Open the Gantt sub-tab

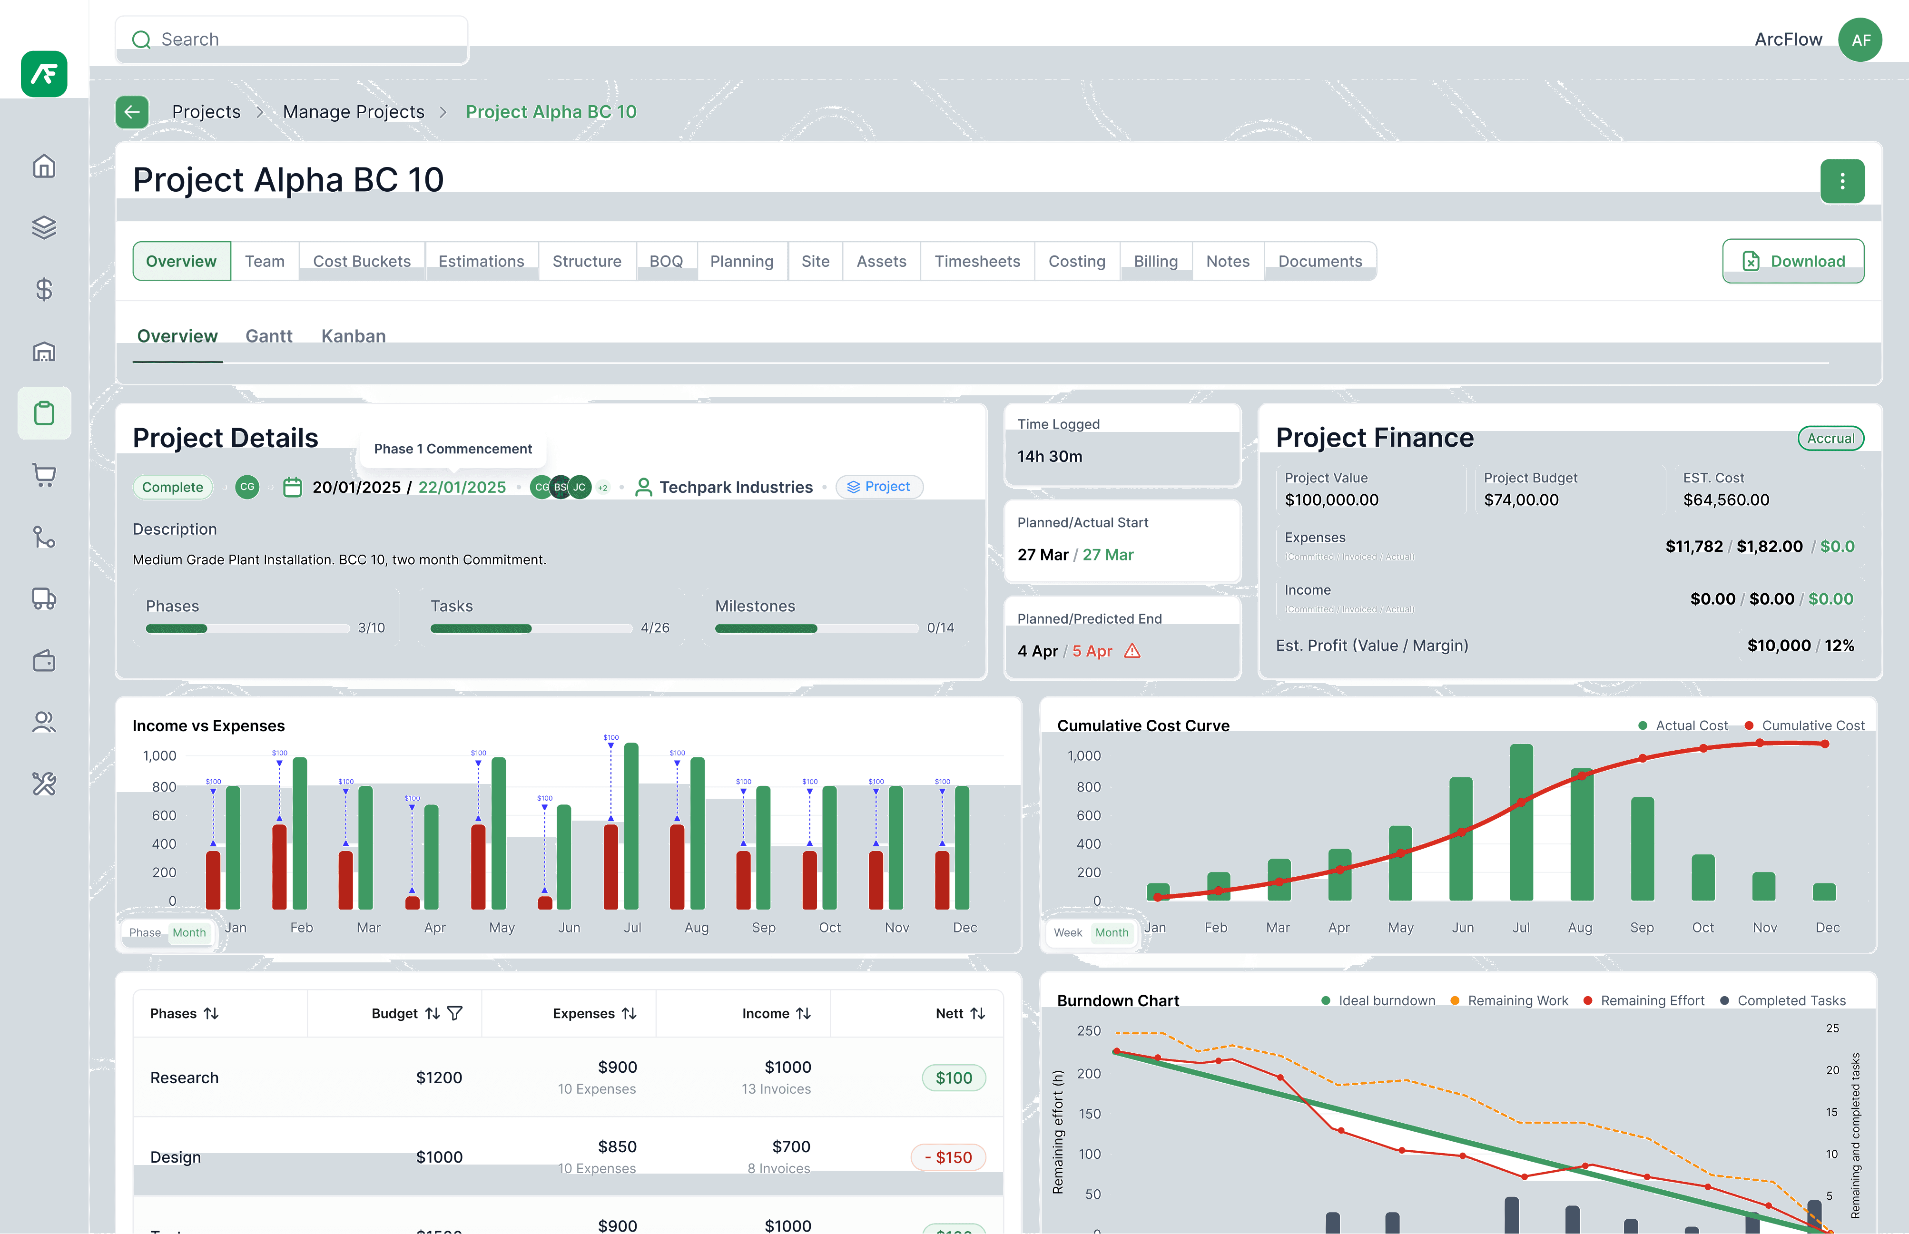coord(268,336)
